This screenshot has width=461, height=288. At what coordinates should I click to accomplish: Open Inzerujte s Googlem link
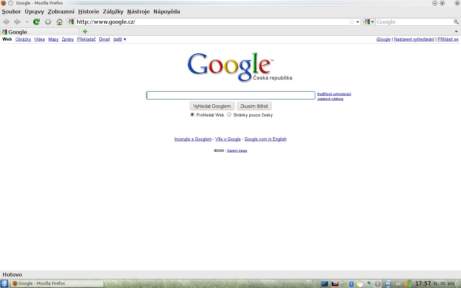click(x=193, y=139)
